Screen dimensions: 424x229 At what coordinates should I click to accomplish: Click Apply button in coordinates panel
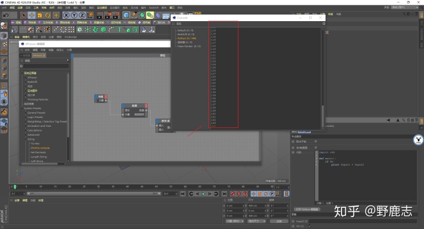279,221
